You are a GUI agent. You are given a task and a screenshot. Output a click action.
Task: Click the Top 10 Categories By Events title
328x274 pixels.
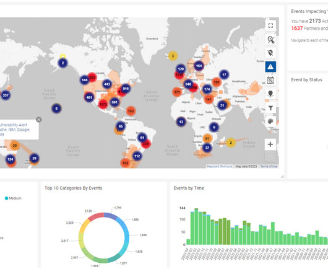click(x=74, y=188)
